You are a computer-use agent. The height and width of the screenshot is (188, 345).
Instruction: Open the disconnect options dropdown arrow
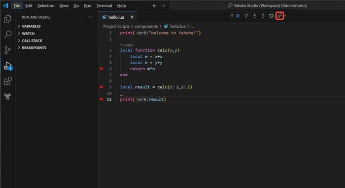tap(285, 16)
